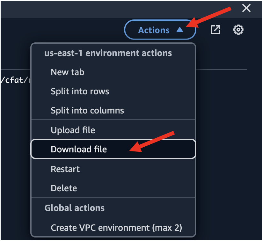262x241 pixels.
Task: Delete the CloudShell environment
Action: coord(64,188)
